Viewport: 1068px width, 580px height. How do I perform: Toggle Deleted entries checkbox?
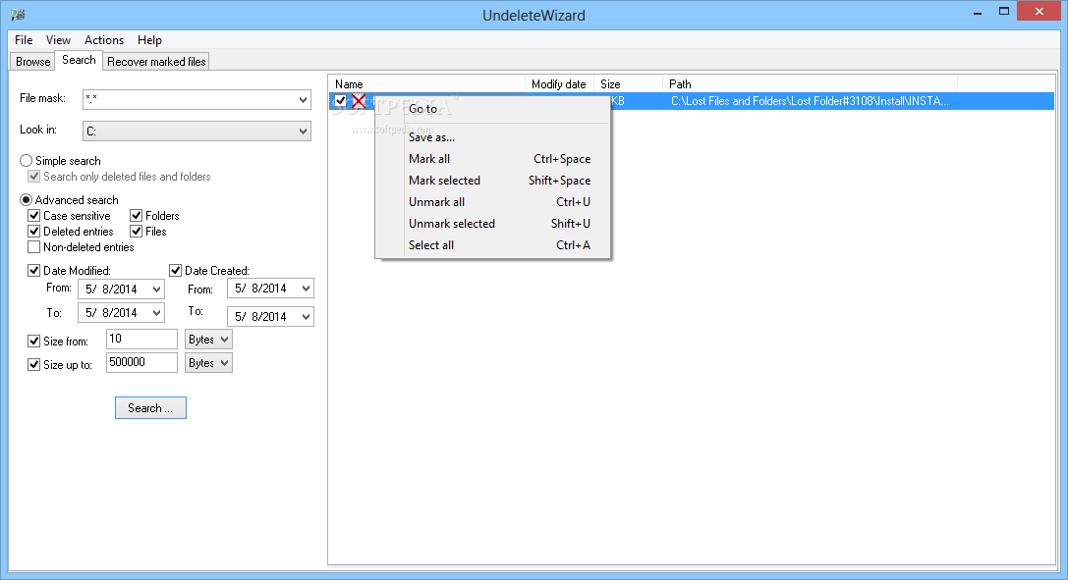(x=34, y=232)
